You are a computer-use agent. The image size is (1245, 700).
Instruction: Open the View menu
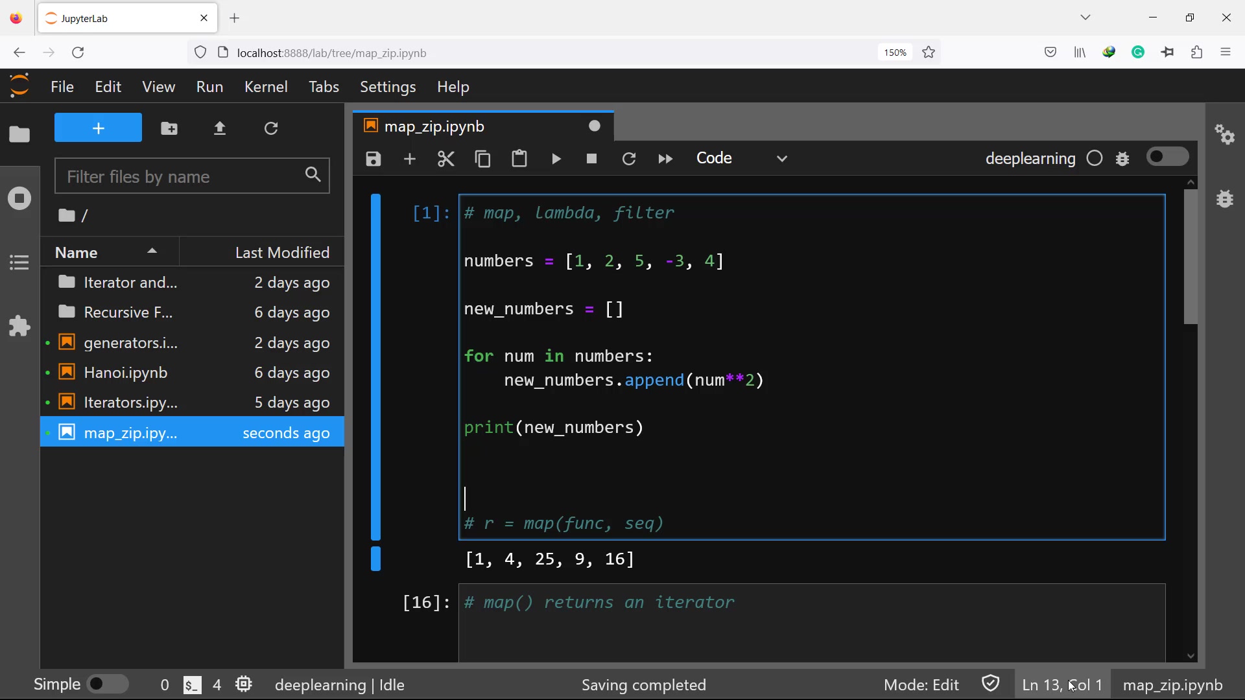coord(158,87)
